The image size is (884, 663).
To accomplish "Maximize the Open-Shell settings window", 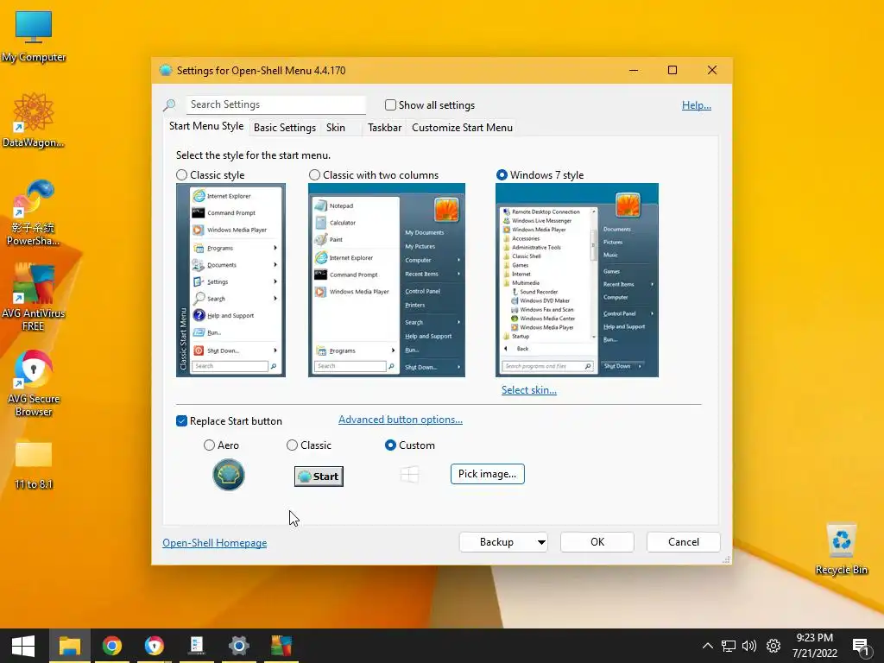I will click(672, 70).
